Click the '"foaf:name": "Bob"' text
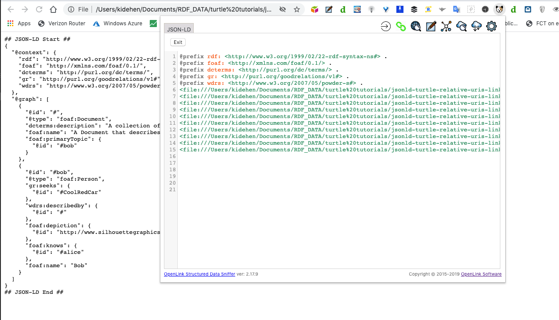 point(56,265)
